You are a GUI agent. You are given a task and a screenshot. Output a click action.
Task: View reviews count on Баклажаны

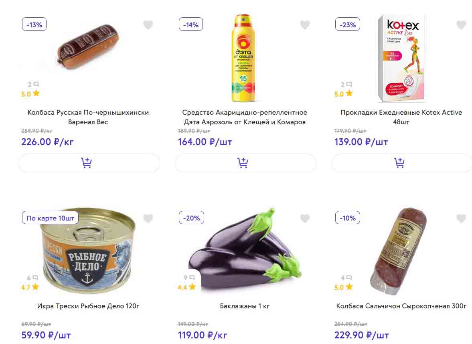coord(189,277)
